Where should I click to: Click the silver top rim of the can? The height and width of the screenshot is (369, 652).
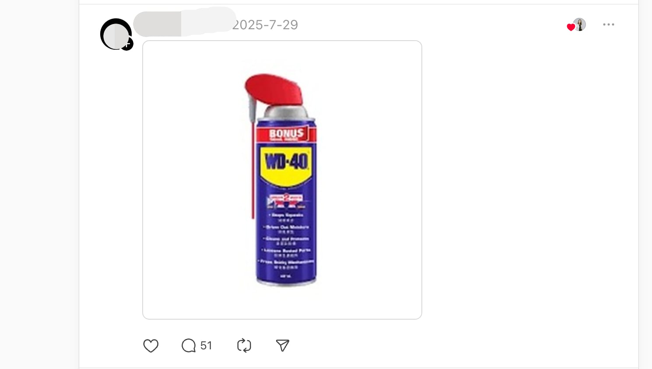(x=285, y=113)
